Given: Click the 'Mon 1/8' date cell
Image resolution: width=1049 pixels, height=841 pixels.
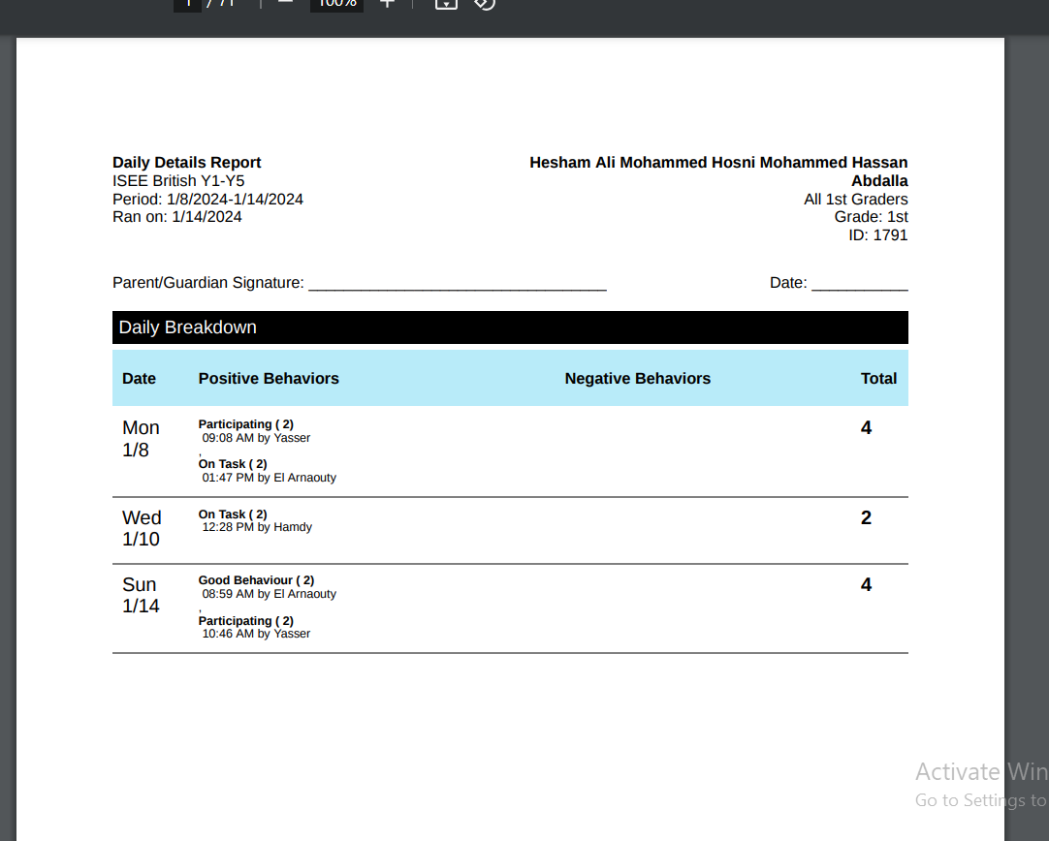Looking at the screenshot, I should click(x=141, y=439).
